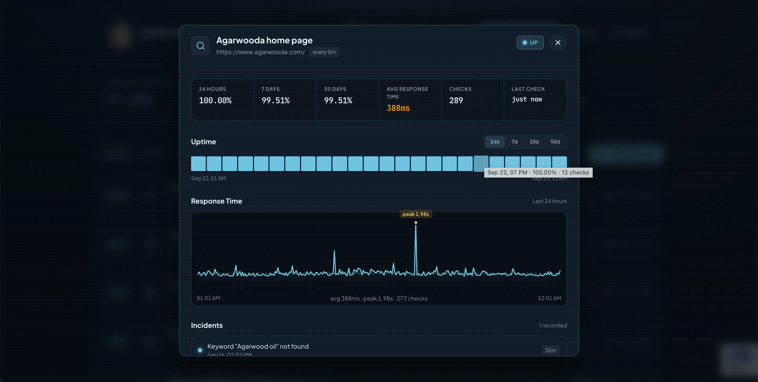Image resolution: width=758 pixels, height=382 pixels.
Task: Click the 388ms average response value
Action: tap(398, 108)
